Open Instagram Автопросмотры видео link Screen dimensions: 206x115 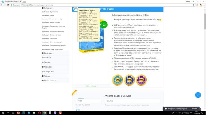[x=54, y=46]
